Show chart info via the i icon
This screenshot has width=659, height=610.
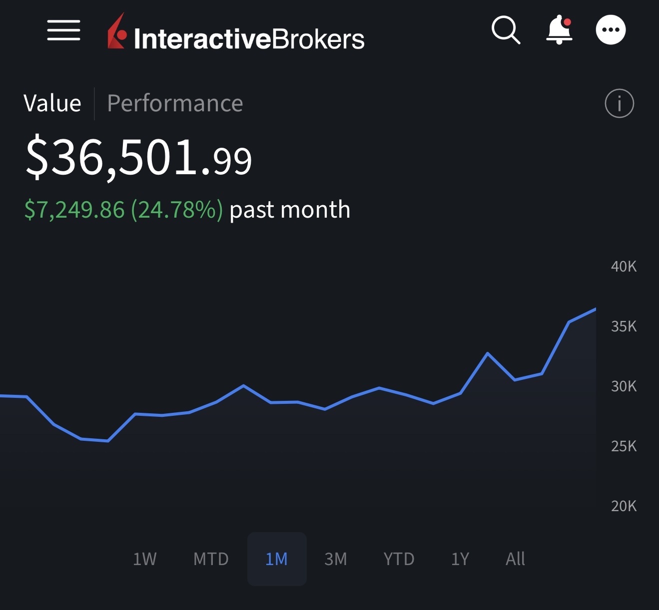coord(619,104)
